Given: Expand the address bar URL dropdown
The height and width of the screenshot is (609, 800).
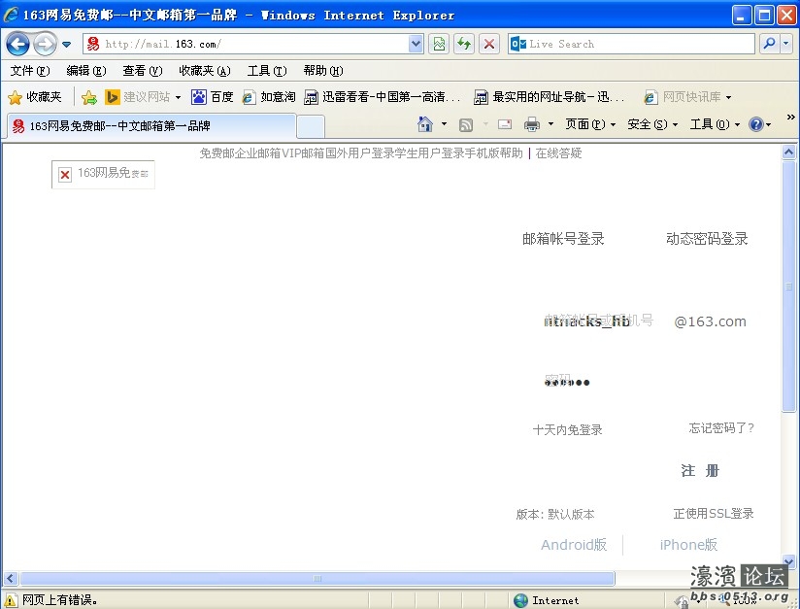Looking at the screenshot, I should 417,44.
